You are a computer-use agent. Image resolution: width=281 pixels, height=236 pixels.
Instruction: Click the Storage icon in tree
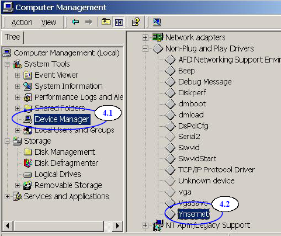pos(17,141)
